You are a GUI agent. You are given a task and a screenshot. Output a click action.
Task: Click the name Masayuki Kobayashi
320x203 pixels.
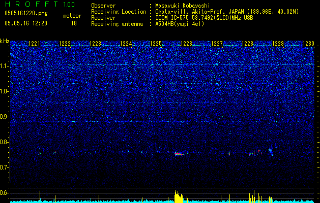coord(183,6)
